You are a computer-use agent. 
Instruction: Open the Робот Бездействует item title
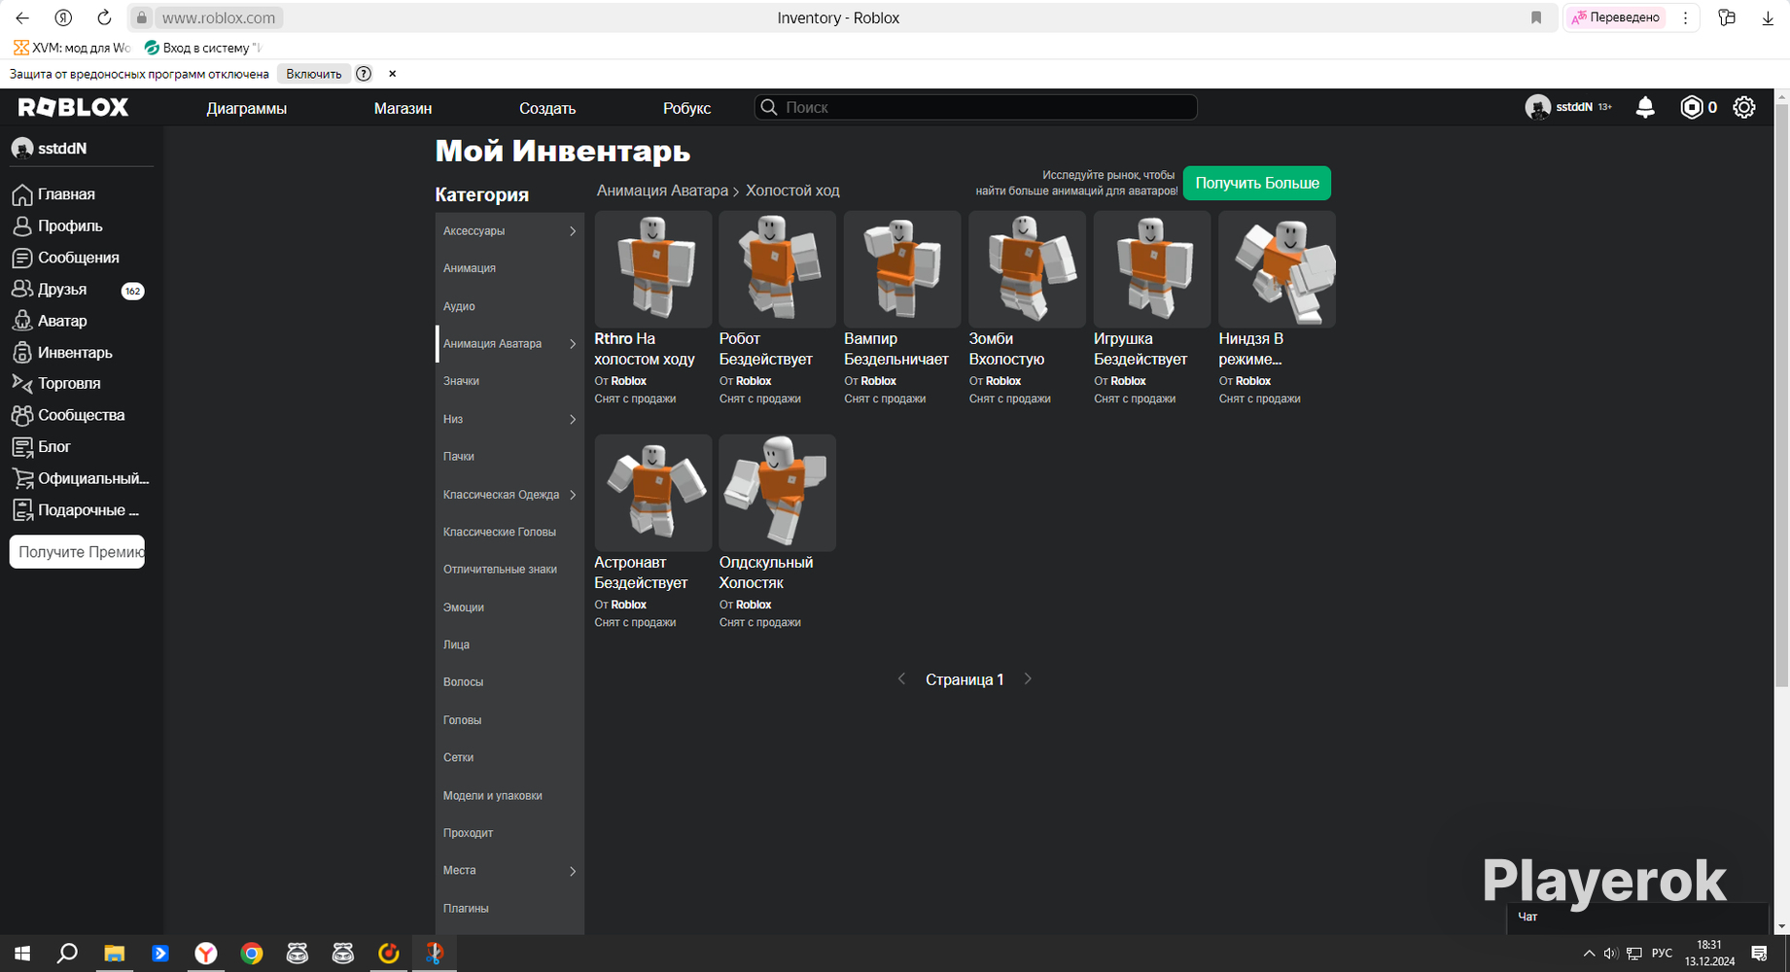click(766, 349)
